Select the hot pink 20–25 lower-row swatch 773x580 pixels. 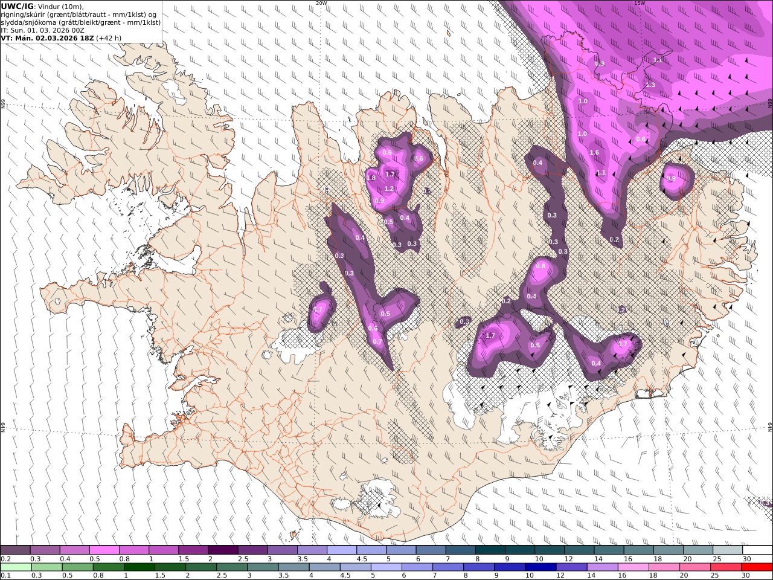695,567
